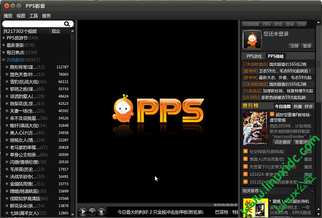Run search with the magnifier icon
The height and width of the screenshot is (218, 322).
67,24
